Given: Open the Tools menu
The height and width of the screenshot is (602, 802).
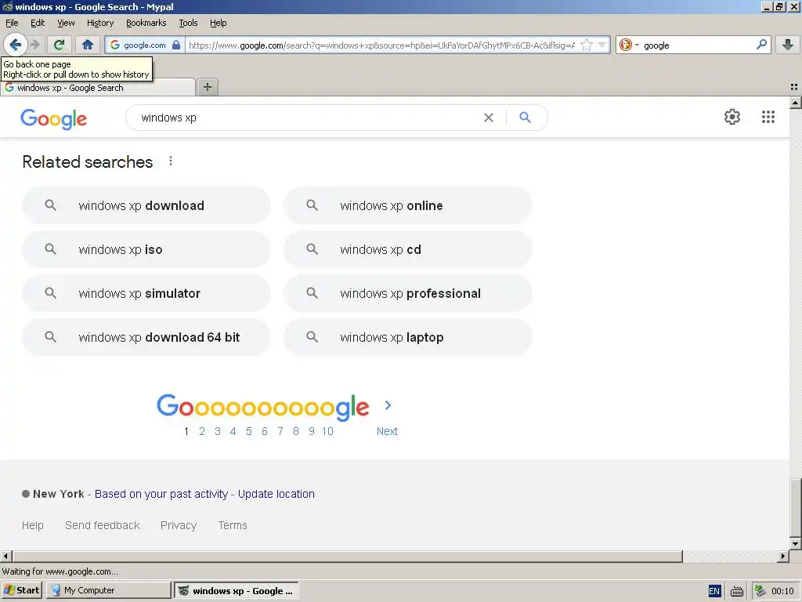Looking at the screenshot, I should pos(188,23).
